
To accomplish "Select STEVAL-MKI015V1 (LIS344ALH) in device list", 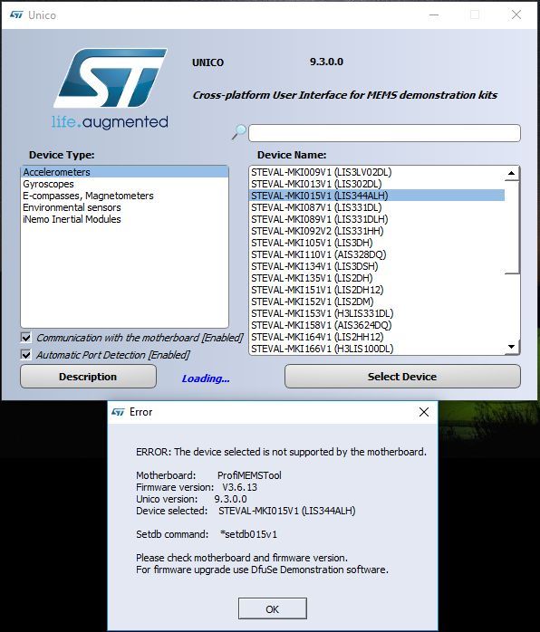I will pos(377,196).
